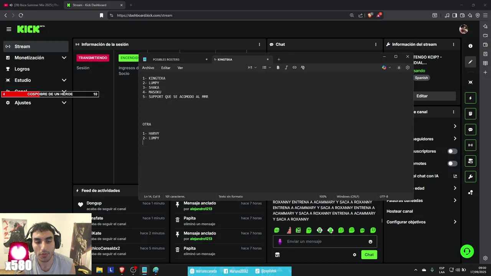The image size is (491, 276).
Task: Click the green broadcast signal quick action
Action: coord(470,145)
